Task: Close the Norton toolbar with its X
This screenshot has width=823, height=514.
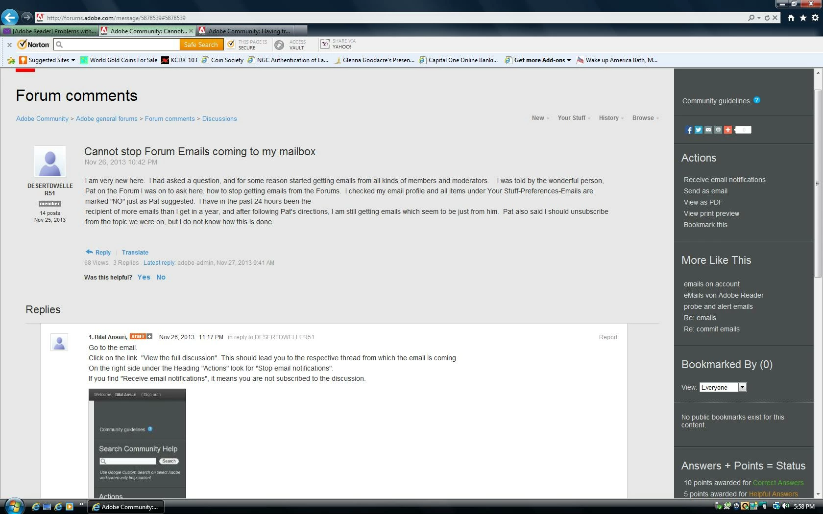Action: [9, 45]
